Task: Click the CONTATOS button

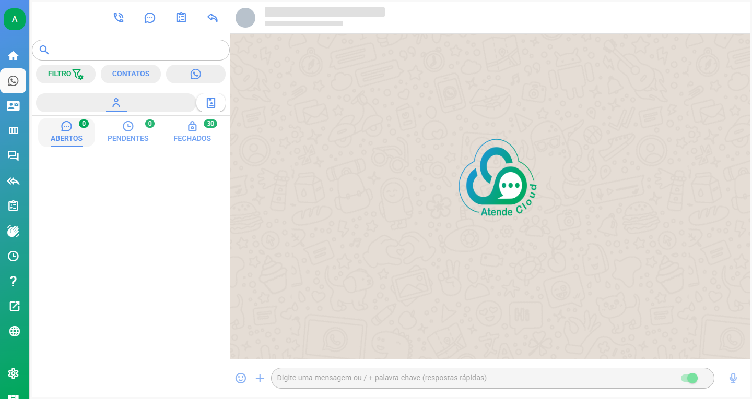Action: point(131,74)
